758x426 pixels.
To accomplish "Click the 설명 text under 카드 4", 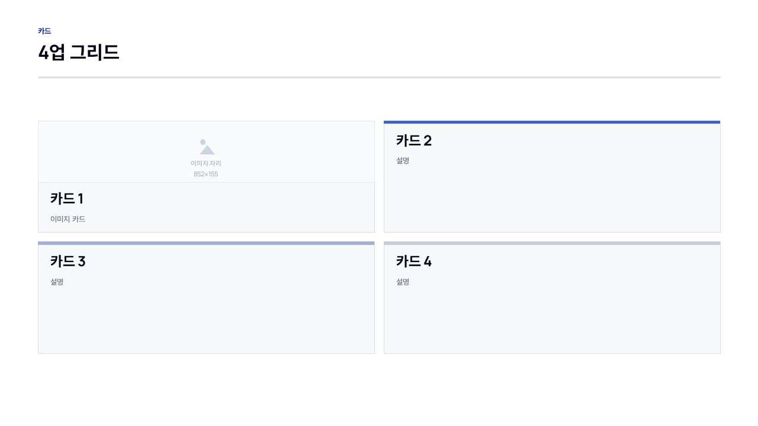I will (403, 282).
